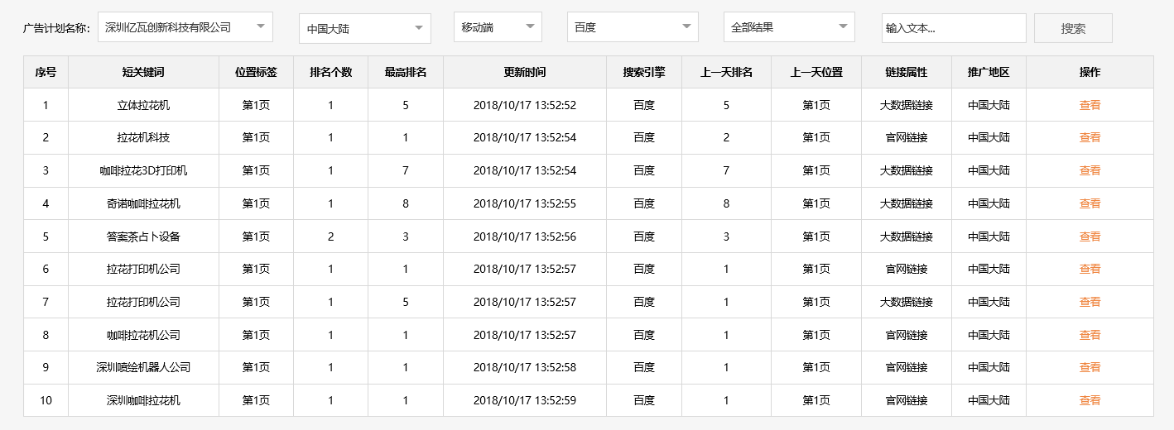
Task: Click 排名个数 value 2 for 答案茶占卜设备
Action: (331, 236)
